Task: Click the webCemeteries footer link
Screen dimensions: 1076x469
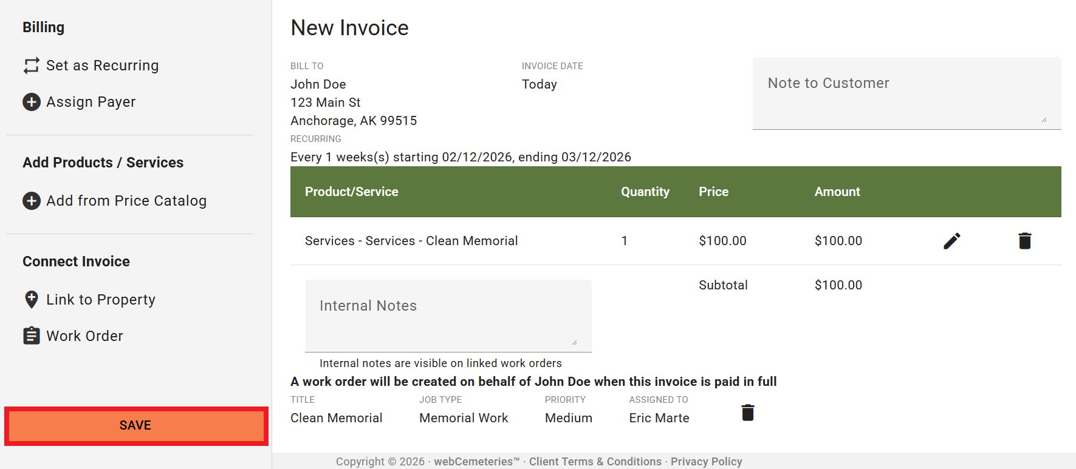Action: pos(476,462)
